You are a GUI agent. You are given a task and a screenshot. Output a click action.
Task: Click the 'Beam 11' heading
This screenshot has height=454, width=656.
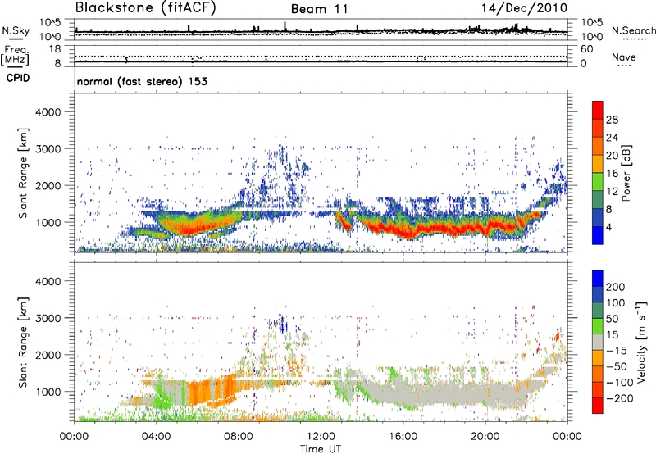click(x=319, y=9)
